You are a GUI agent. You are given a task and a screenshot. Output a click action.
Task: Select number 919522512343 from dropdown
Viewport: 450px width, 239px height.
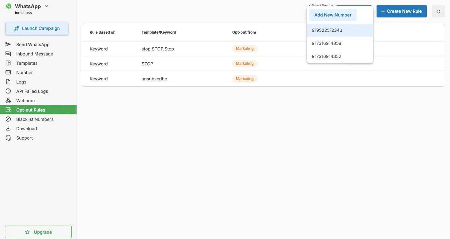point(340,30)
